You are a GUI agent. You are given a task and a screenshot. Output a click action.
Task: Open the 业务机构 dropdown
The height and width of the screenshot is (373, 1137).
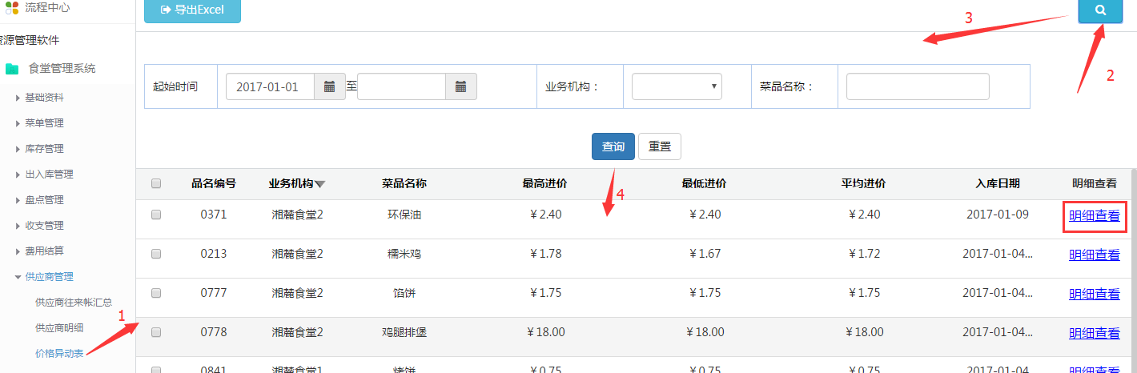pyautogui.click(x=677, y=86)
